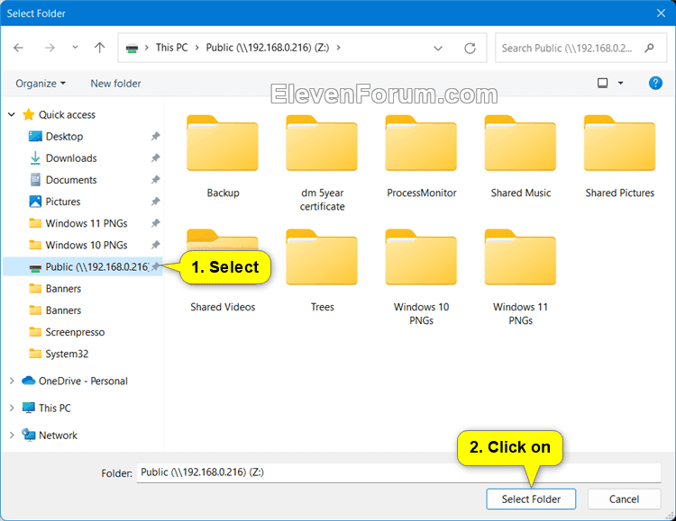
Task: Expand the OneDrive - Personal node
Action: point(12,381)
